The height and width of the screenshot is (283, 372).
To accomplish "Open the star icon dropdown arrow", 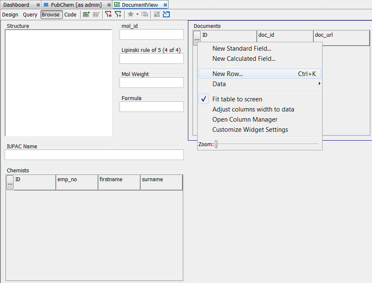I will [x=137, y=14].
